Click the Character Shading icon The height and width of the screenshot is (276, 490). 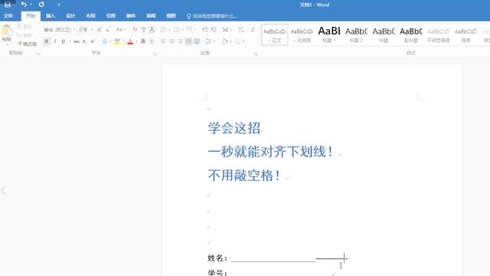click(x=143, y=41)
